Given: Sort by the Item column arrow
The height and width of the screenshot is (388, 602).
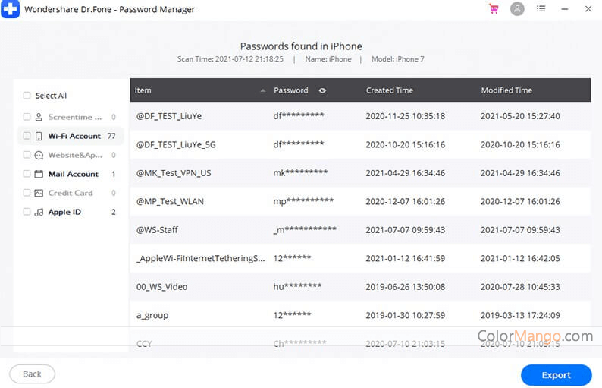Looking at the screenshot, I should click(x=262, y=90).
